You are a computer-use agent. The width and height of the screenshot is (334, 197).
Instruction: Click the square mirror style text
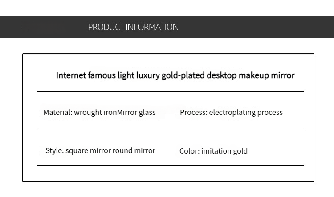(x=88, y=150)
